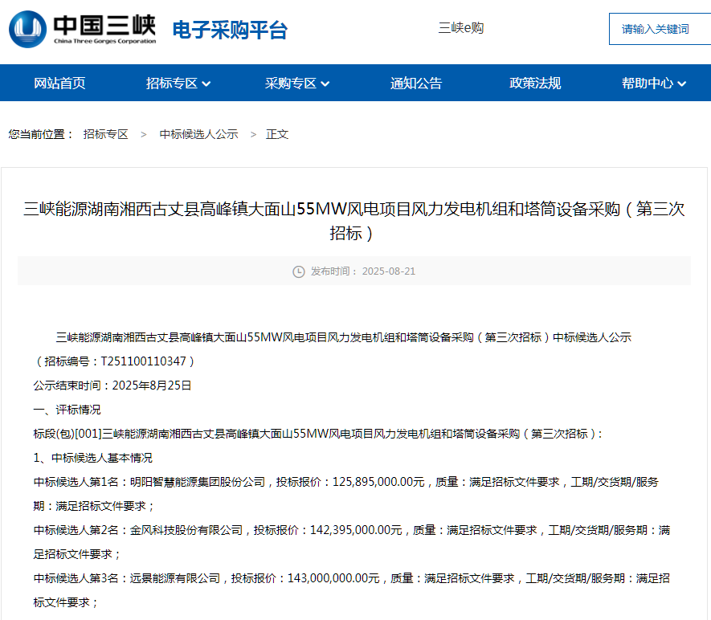Click the 电子采购平台 site title
This screenshot has height=620, width=711.
click(230, 31)
